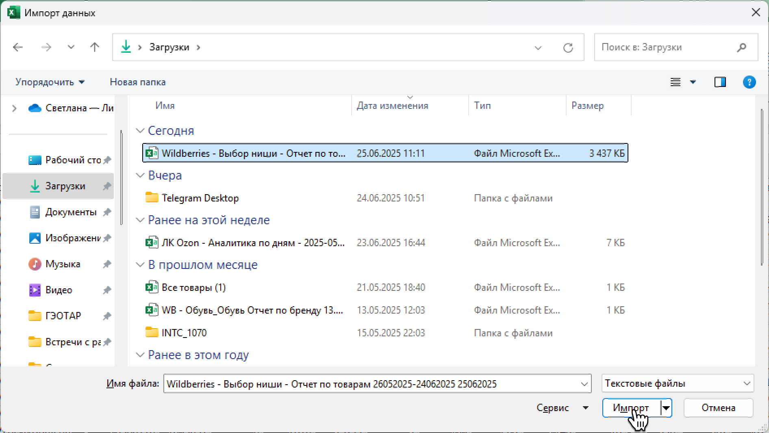Select Все товары (1) file
This screenshot has height=433, width=769.
tap(385, 288)
